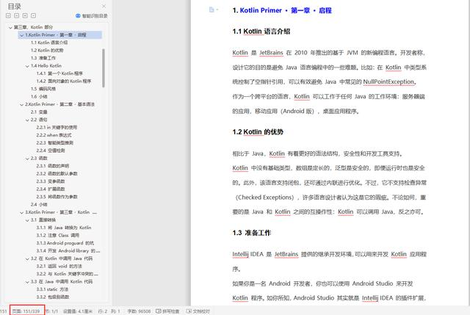
Task: Click the blue chapter title 1. Kotlin Primer
Action: point(282,10)
